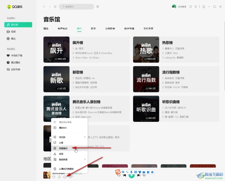Toggle Sogou punctuation mode icon
This screenshot has width=225, height=181.
pyautogui.click(x=127, y=172)
